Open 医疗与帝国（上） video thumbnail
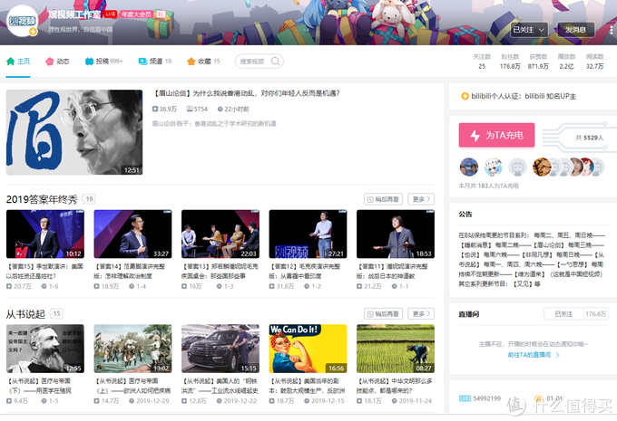 pyautogui.click(x=132, y=349)
